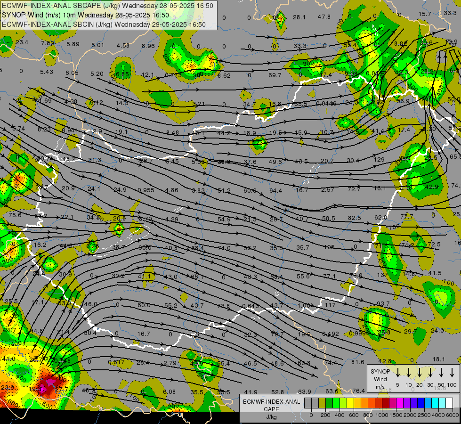
Task: Click the 0.617 value on the map
Action: coord(116,362)
